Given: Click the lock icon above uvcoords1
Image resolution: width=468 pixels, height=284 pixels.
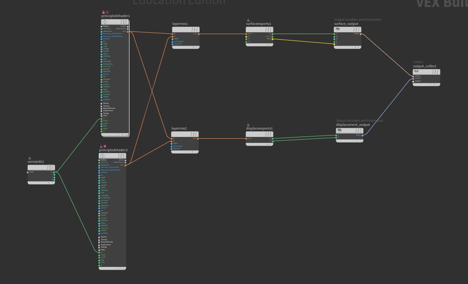Looking at the screenshot, I should point(30,158).
